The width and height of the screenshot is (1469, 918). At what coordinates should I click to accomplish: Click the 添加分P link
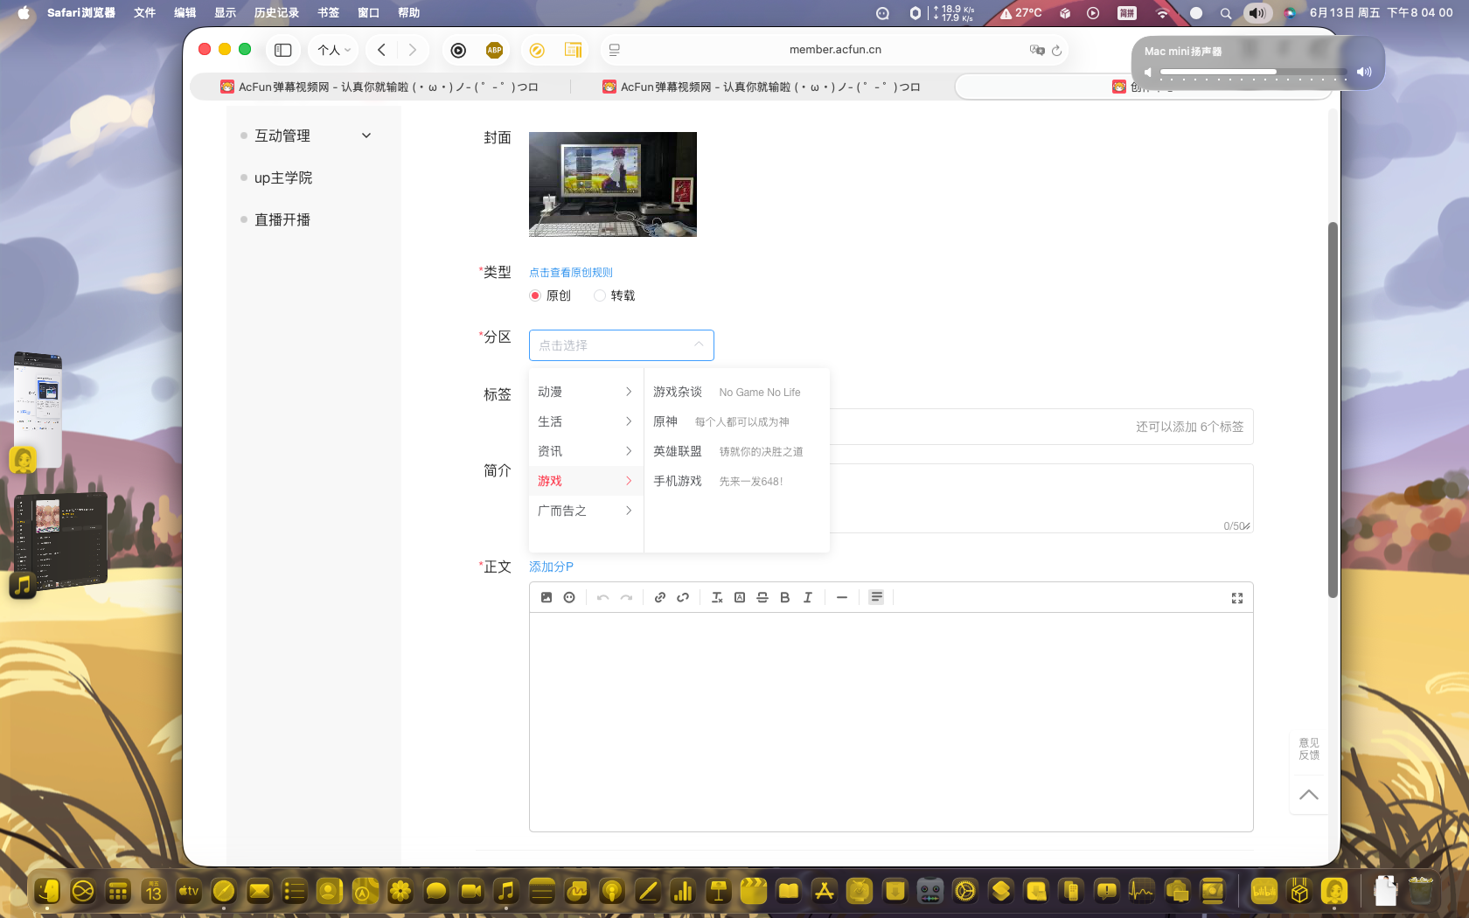tap(551, 567)
